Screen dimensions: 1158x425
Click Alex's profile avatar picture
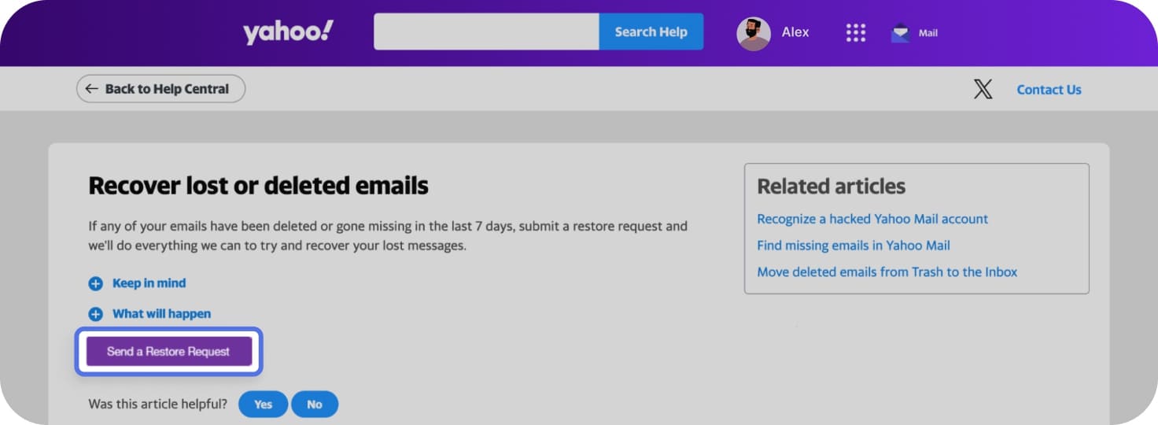(x=753, y=33)
